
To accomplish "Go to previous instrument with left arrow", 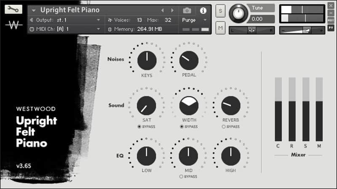I will coord(163,11).
